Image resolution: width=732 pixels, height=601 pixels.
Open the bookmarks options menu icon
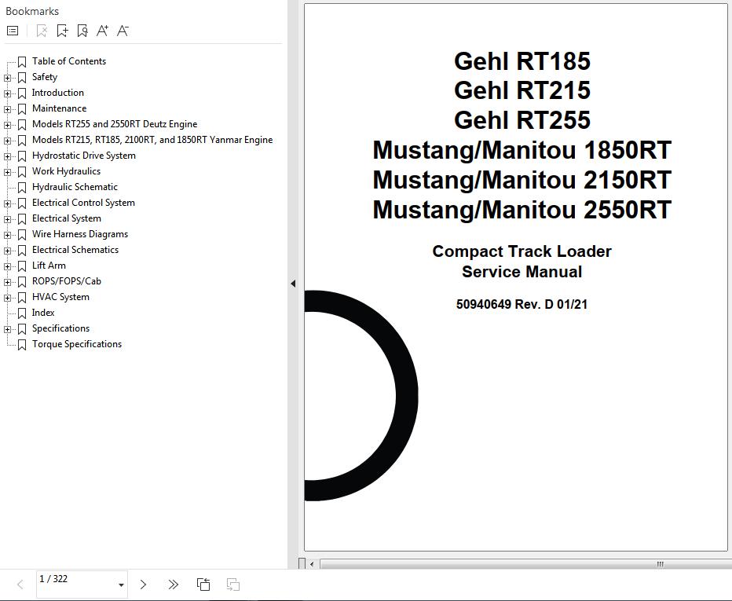pyautogui.click(x=13, y=31)
